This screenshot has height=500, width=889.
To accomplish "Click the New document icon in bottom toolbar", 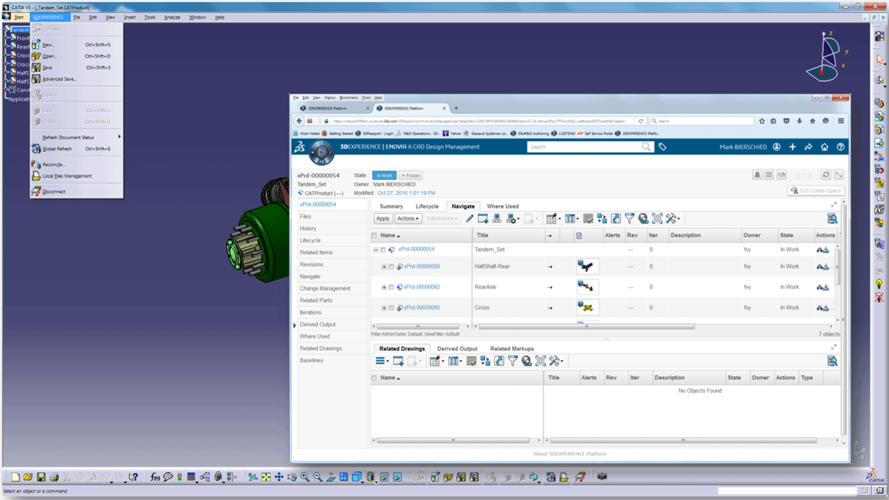I will 16,477.
